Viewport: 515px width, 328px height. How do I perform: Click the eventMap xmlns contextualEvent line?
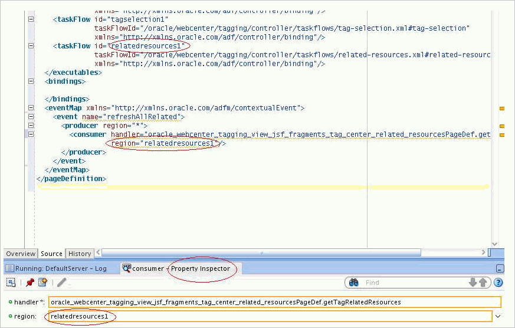point(175,108)
